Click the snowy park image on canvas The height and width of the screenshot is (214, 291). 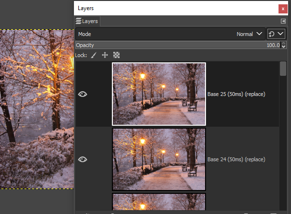coord(37,109)
